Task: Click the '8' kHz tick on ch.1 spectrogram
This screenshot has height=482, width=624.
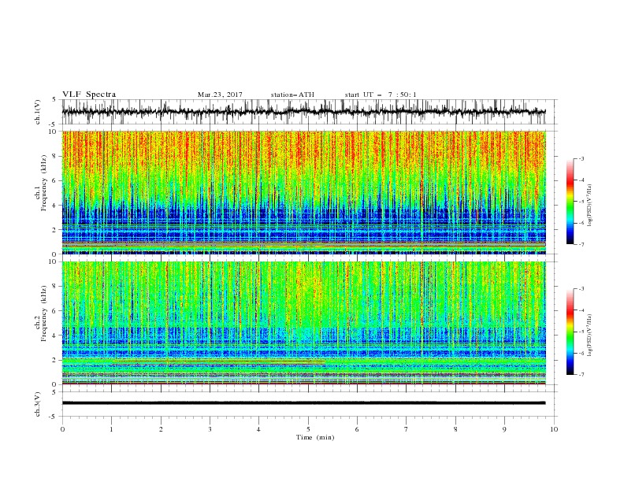Action: pos(54,156)
